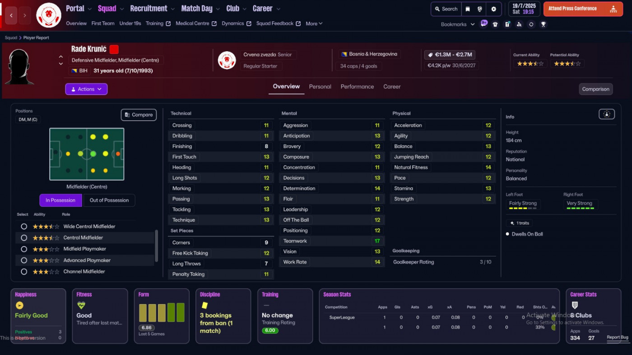632x355 pixels.
Task: Select the Midfield Playmaker role radio button
Action: [24, 249]
